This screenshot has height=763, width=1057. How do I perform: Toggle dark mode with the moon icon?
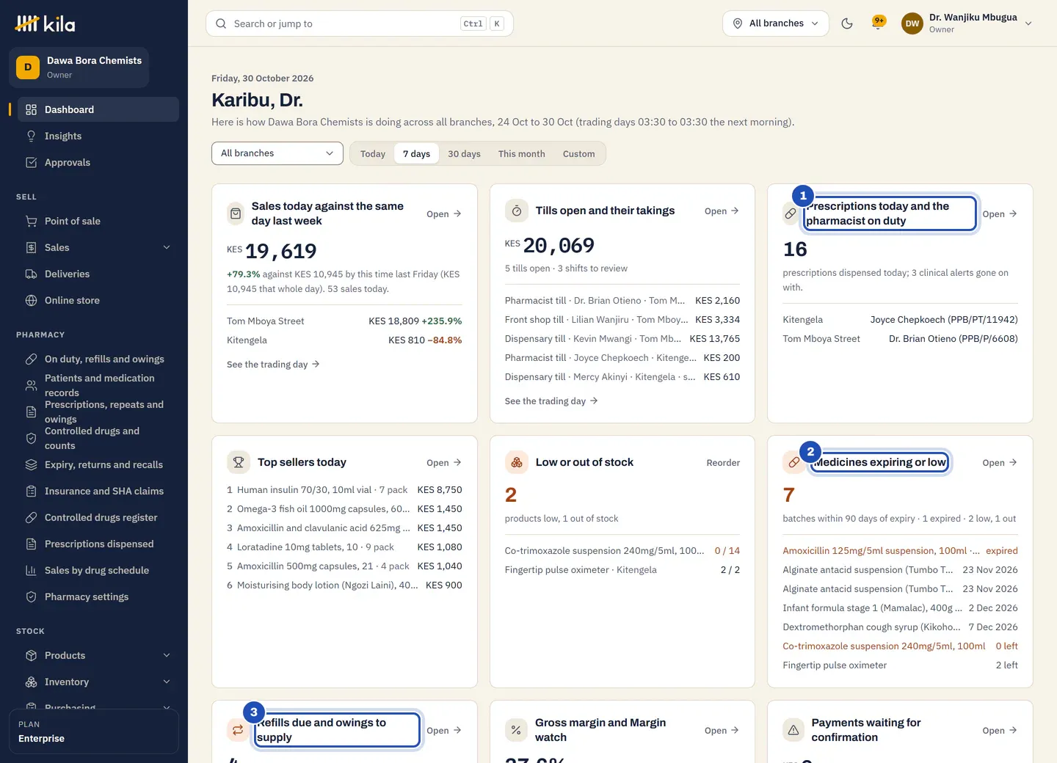pos(847,23)
